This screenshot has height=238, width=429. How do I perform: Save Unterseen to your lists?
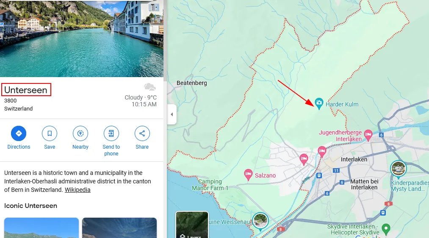click(x=50, y=133)
